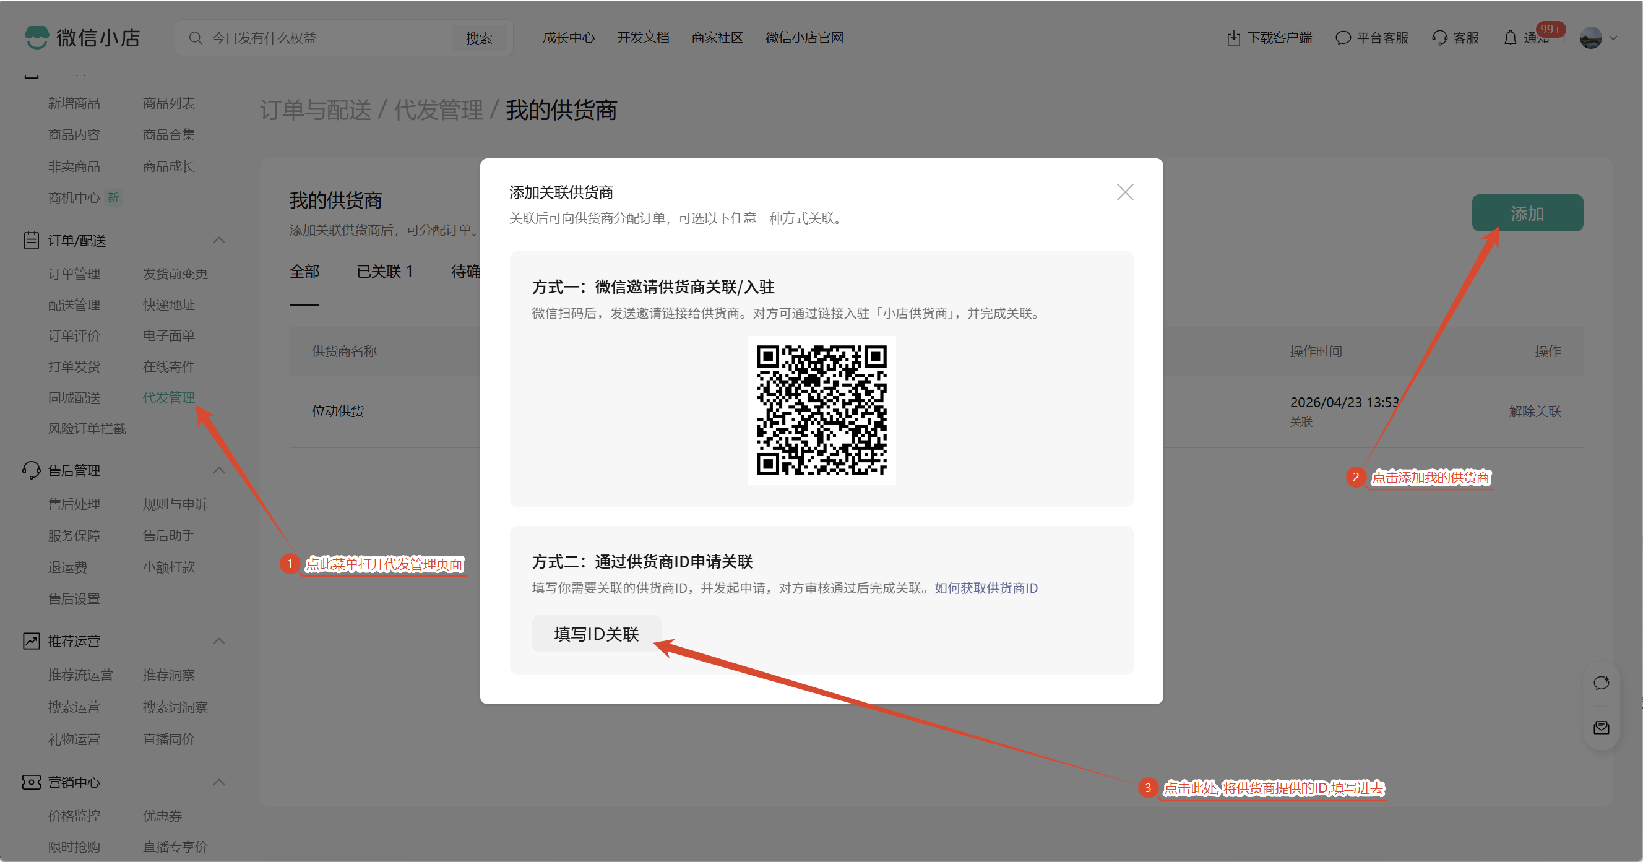
Task: Open 新增商品 in sidebar
Action: pos(74,103)
